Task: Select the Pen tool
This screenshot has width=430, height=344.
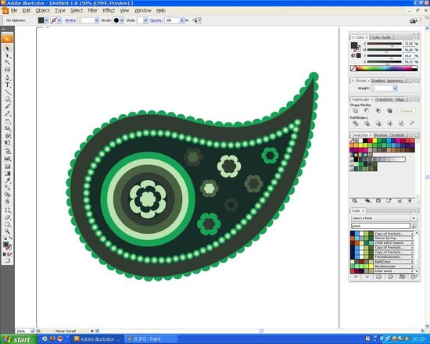Action: (x=7, y=77)
